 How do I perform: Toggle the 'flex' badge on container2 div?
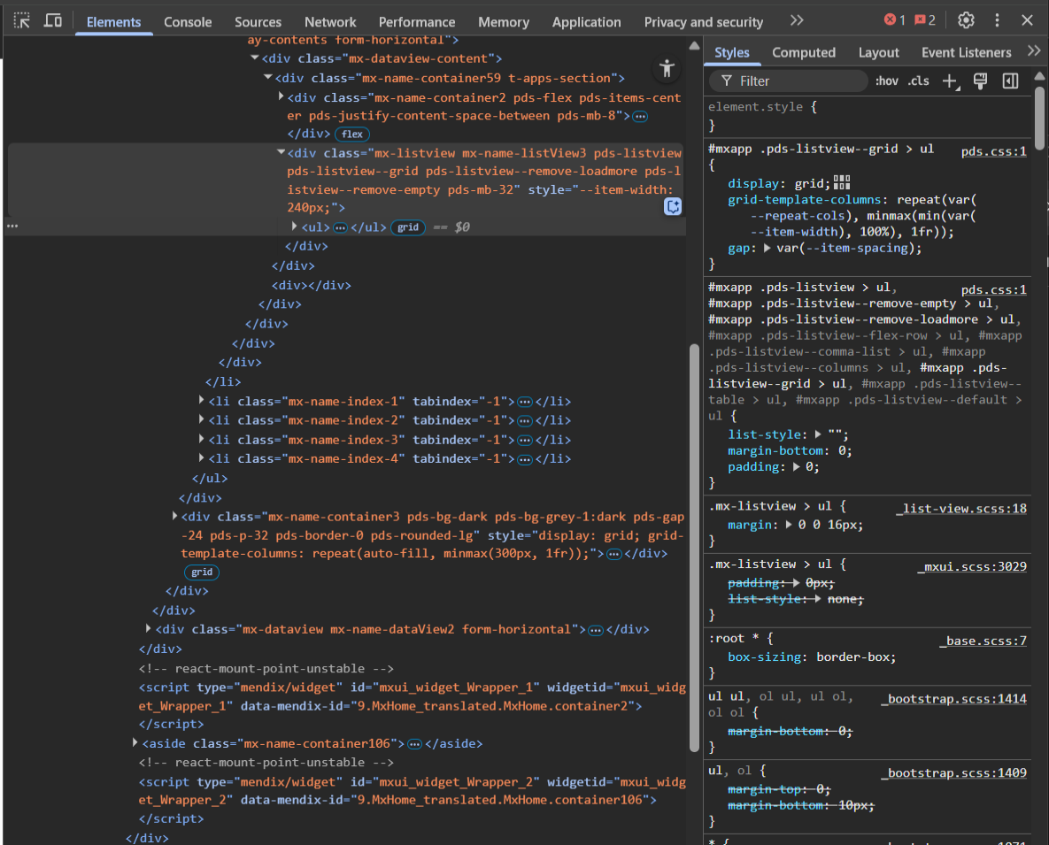(x=351, y=134)
